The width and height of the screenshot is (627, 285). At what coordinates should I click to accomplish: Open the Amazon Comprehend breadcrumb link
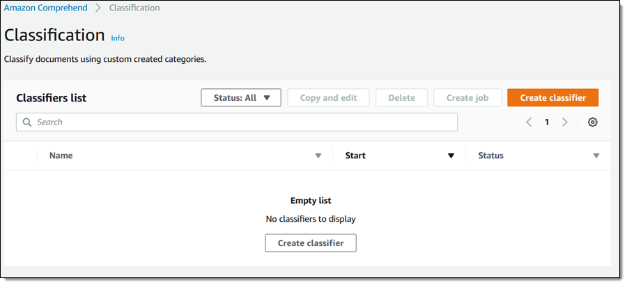pyautogui.click(x=46, y=8)
